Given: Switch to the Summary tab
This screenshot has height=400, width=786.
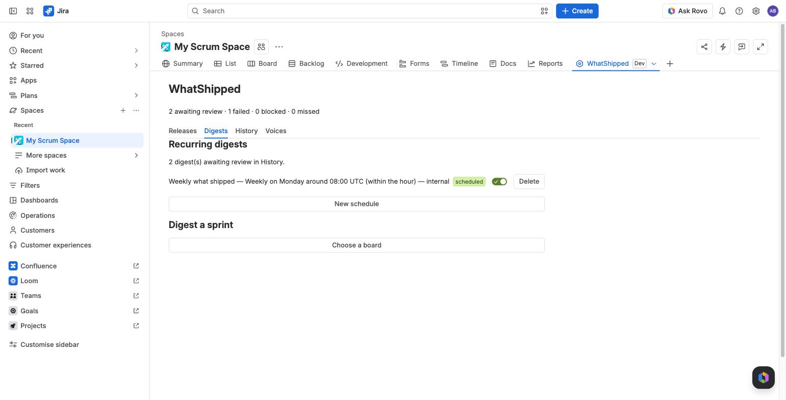Looking at the screenshot, I should click(182, 63).
